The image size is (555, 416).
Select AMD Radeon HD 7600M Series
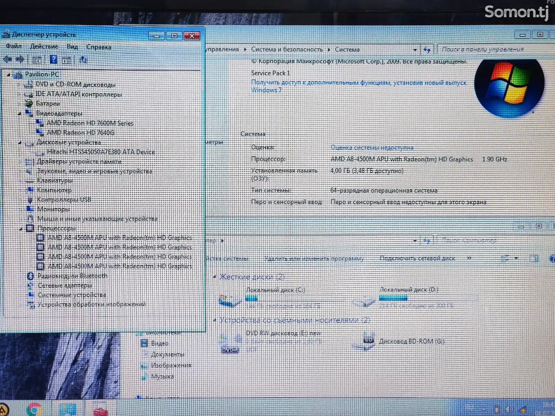click(x=90, y=123)
